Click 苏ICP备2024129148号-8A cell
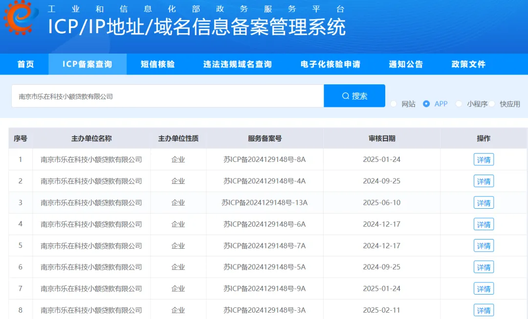Viewport: 528px width, 319px height. pos(264,159)
